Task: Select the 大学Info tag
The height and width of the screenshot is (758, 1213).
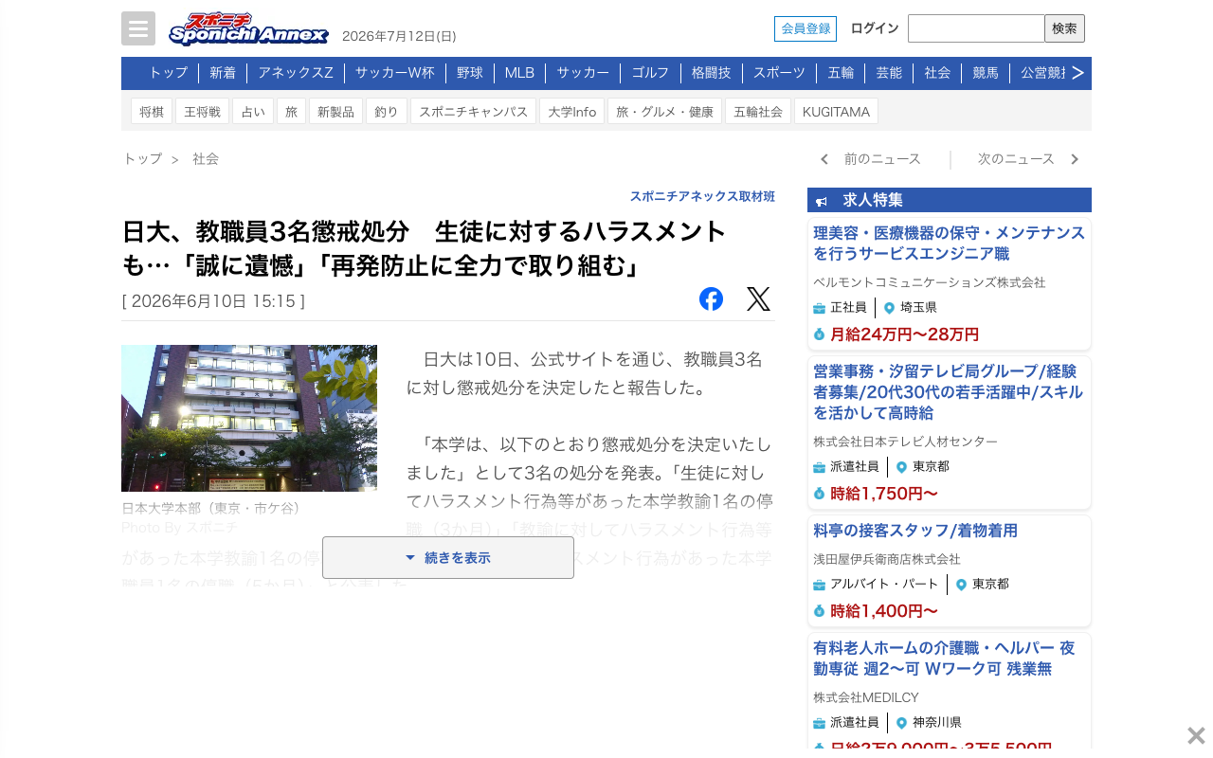Action: tap(572, 111)
